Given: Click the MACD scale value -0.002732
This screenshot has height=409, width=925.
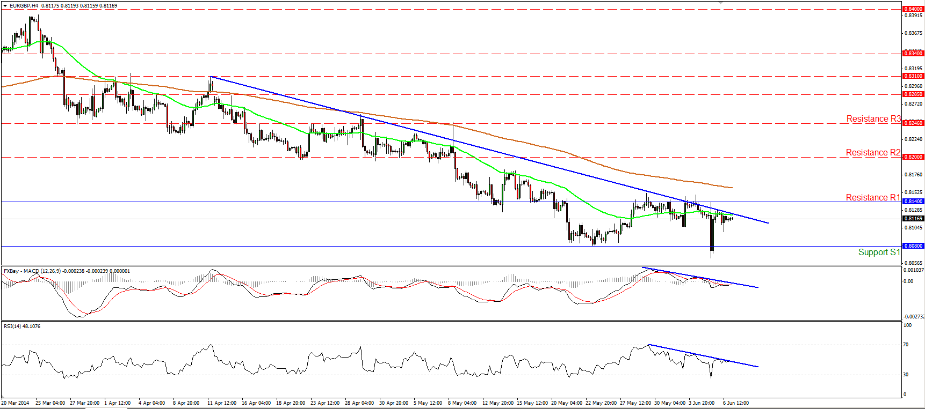Looking at the screenshot, I should (x=914, y=317).
